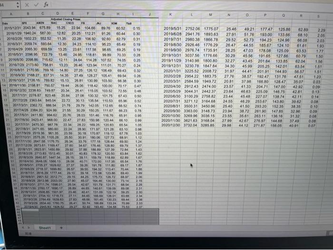Select column M header
Image resolution: width=333 pixels, height=250 pixels.
point(210,15)
